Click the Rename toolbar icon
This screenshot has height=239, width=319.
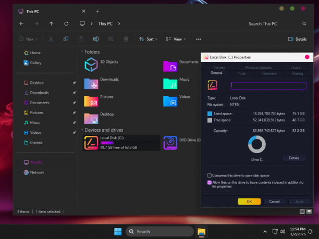coord(96,39)
